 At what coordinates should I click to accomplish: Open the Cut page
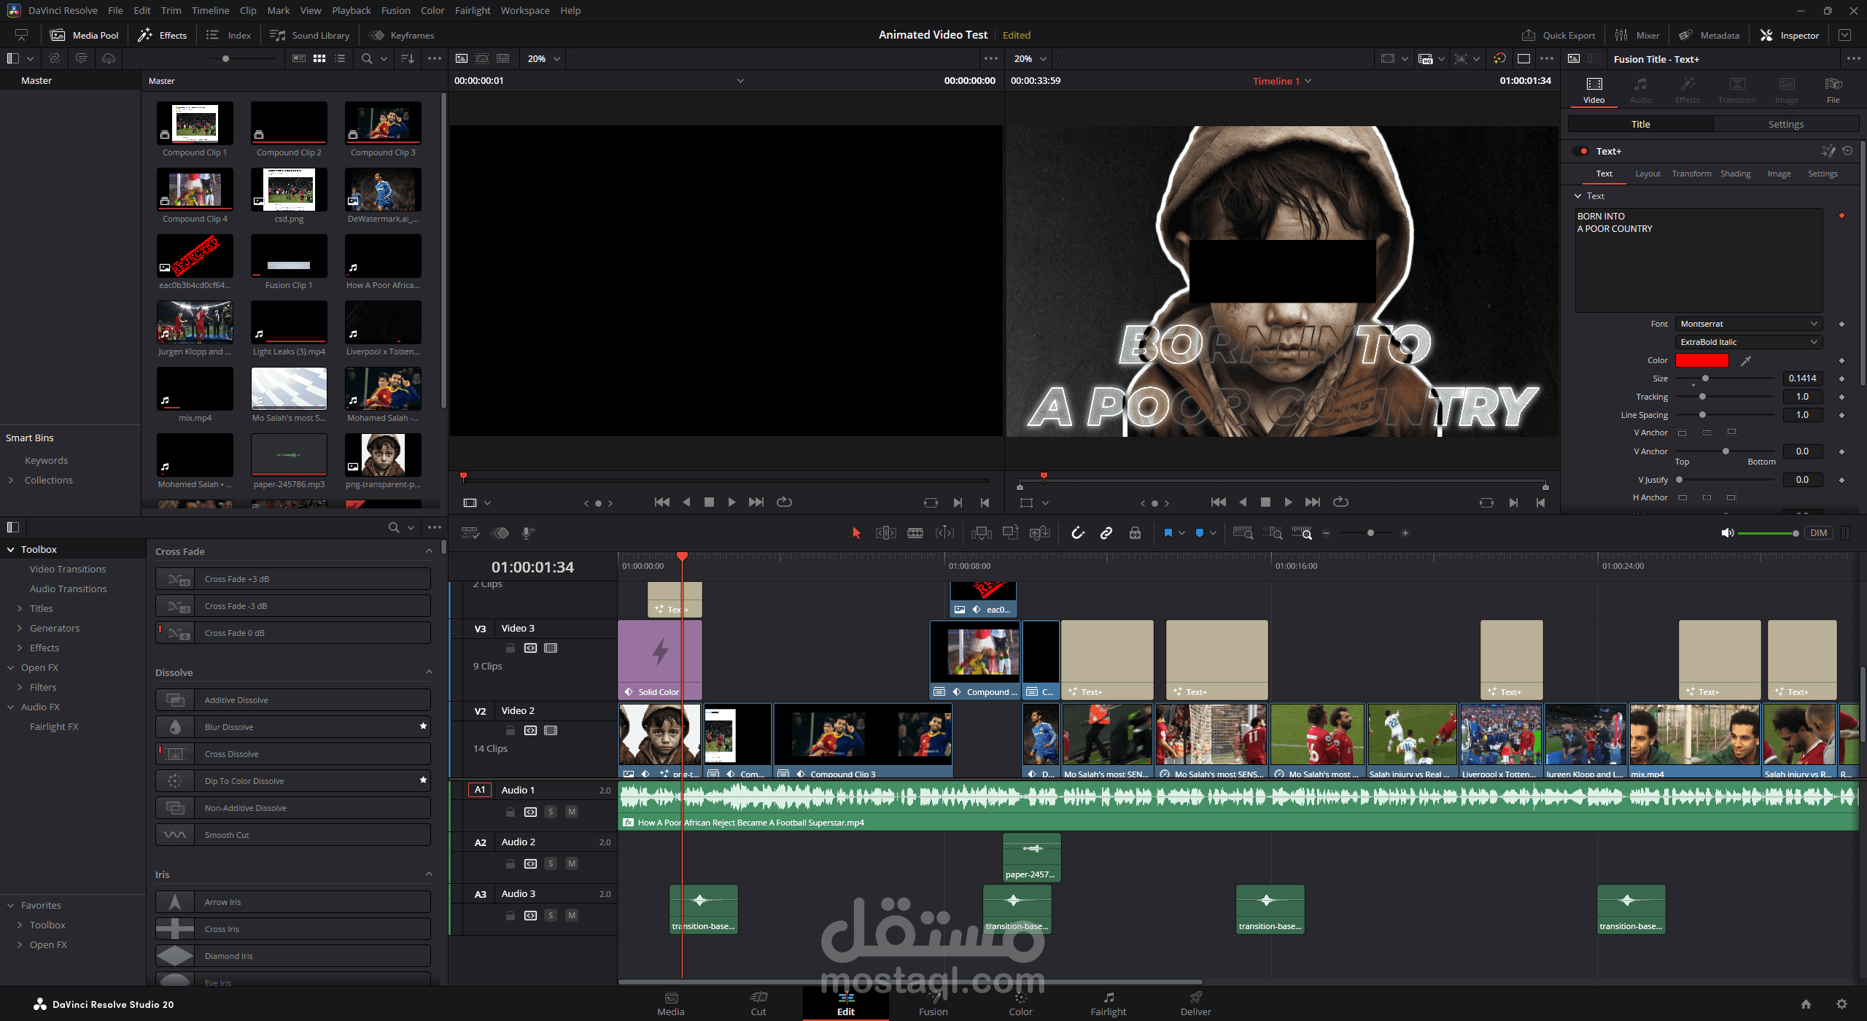(758, 1003)
